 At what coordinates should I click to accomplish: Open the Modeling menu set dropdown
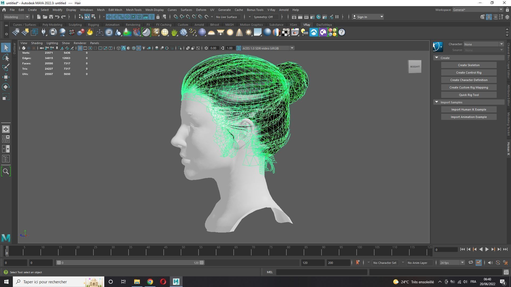click(x=17, y=17)
